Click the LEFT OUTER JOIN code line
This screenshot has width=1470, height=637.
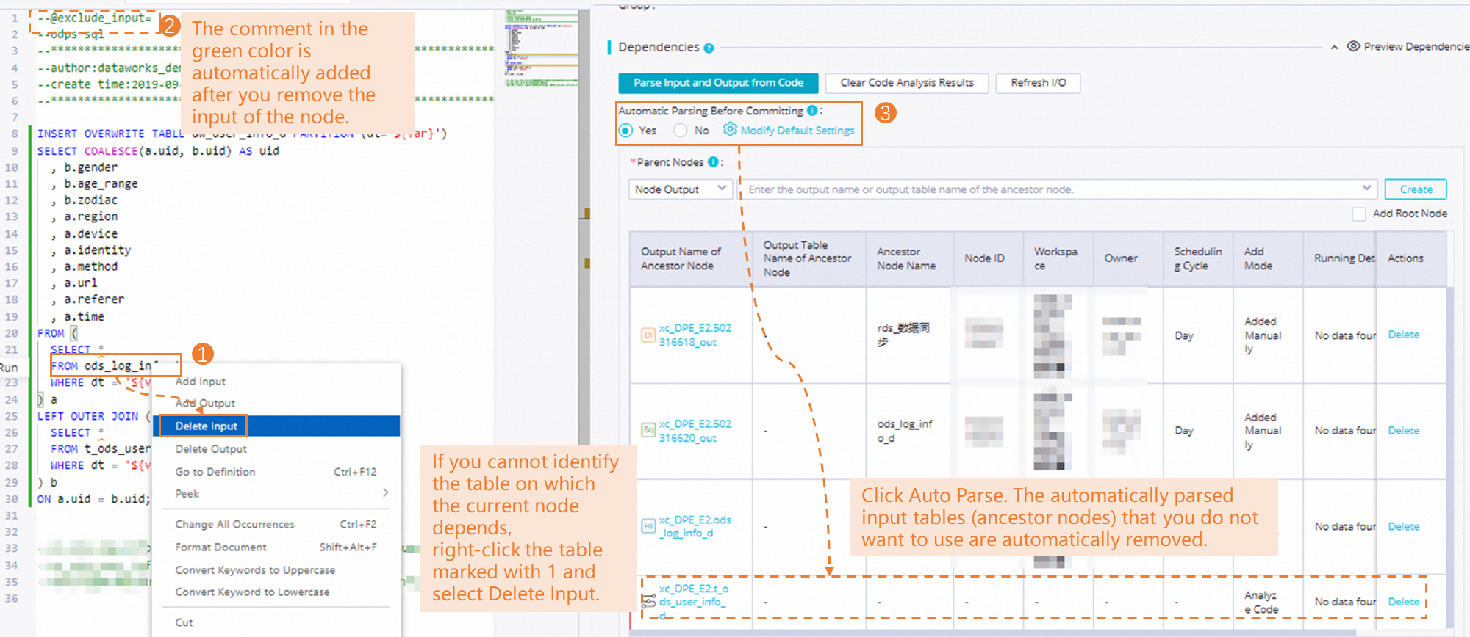click(x=94, y=416)
